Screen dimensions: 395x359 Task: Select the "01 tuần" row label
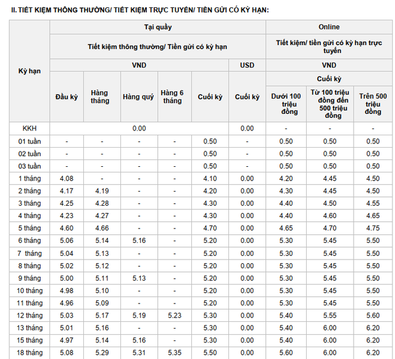pyautogui.click(x=30, y=141)
